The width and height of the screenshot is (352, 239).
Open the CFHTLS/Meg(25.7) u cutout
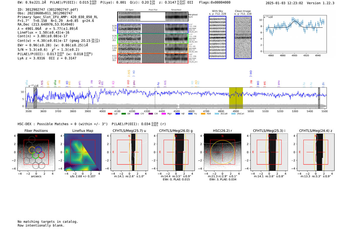coord(129,152)
